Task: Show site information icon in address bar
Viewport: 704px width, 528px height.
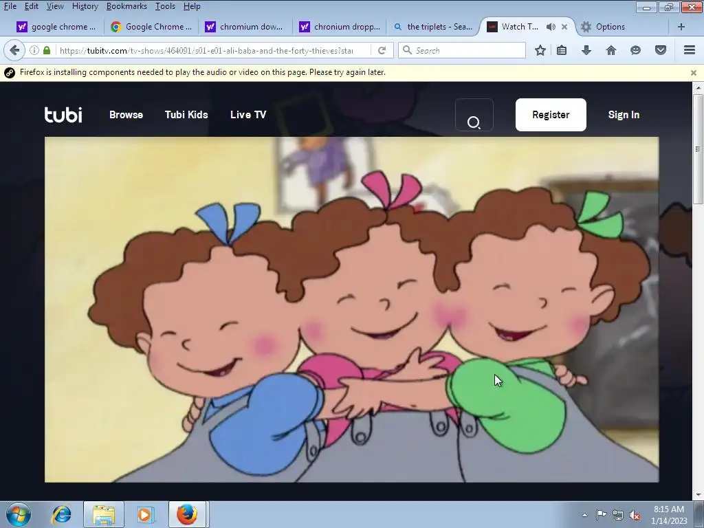Action: click(x=34, y=50)
